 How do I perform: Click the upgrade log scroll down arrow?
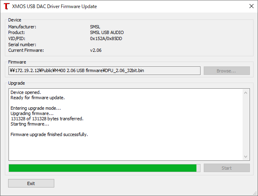(246, 156)
